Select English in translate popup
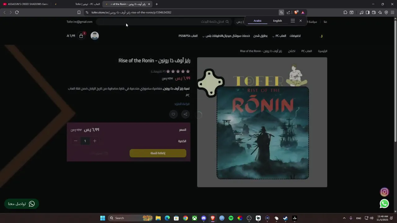Viewport: 397px width, 223px height. [x=277, y=21]
